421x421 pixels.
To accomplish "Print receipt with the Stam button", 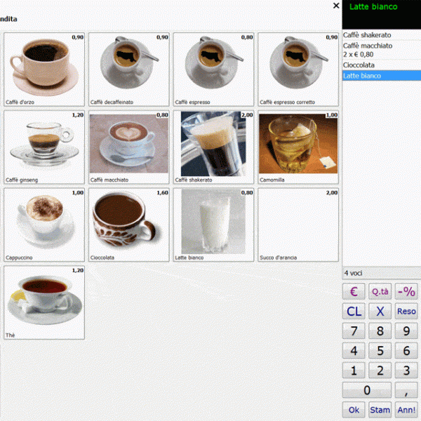I will [380, 409].
